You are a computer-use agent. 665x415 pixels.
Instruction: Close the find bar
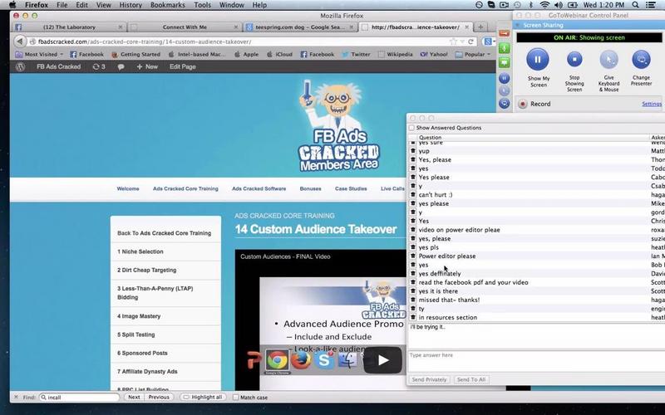pyautogui.click(x=16, y=398)
